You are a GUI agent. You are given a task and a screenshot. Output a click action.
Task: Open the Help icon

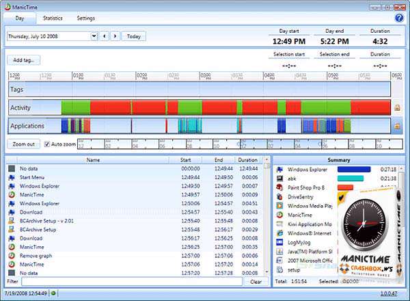pyautogui.click(x=399, y=18)
